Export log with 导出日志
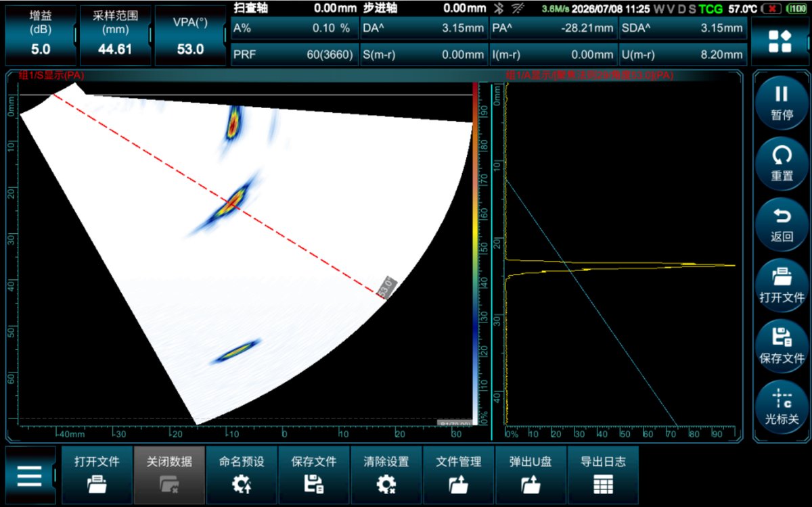Viewport: 812px width, 507px height. tap(604, 475)
